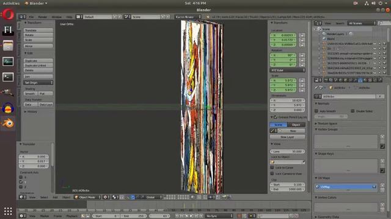The height and width of the screenshot is (219, 391).
Task: Open the Files manager in the dock
Action: click(8, 46)
